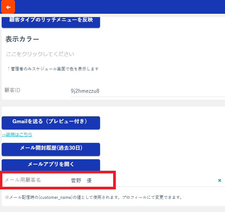View メール開封履歴(過去30日)

point(51,149)
